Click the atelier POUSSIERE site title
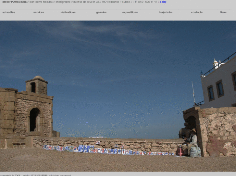This screenshot has width=236, height=176. 14,2
